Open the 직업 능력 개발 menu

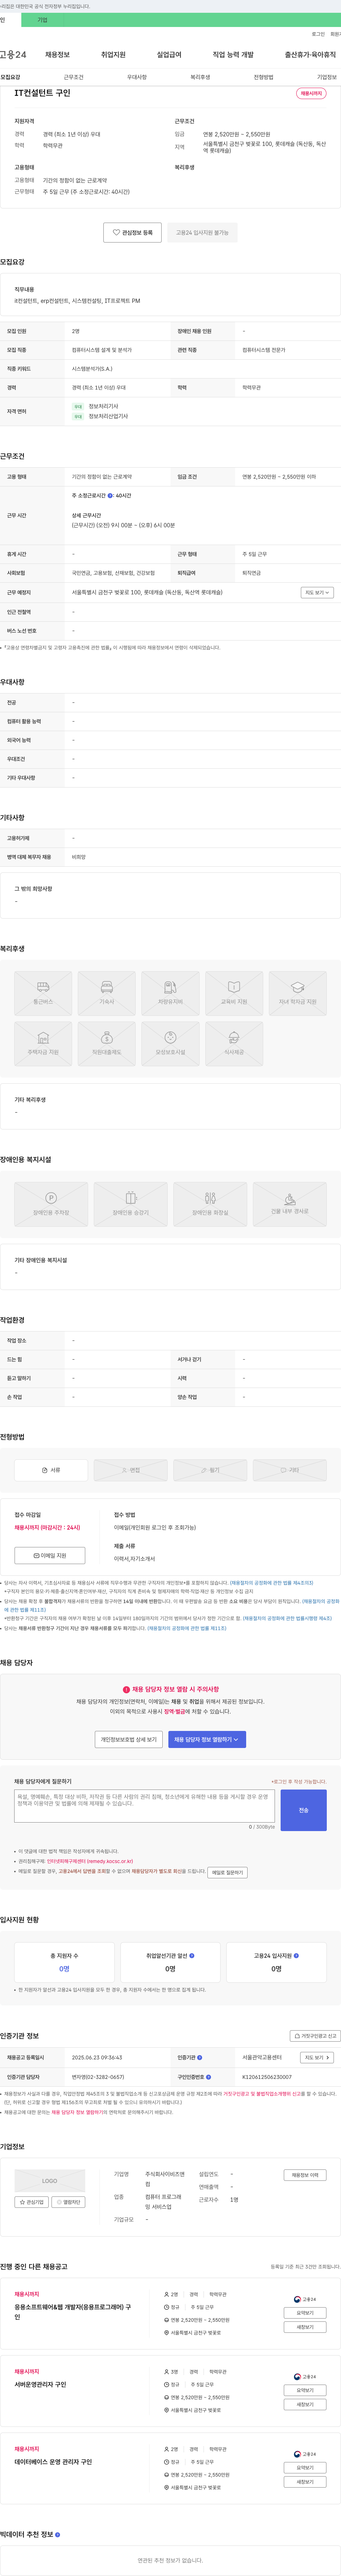pos(233,55)
